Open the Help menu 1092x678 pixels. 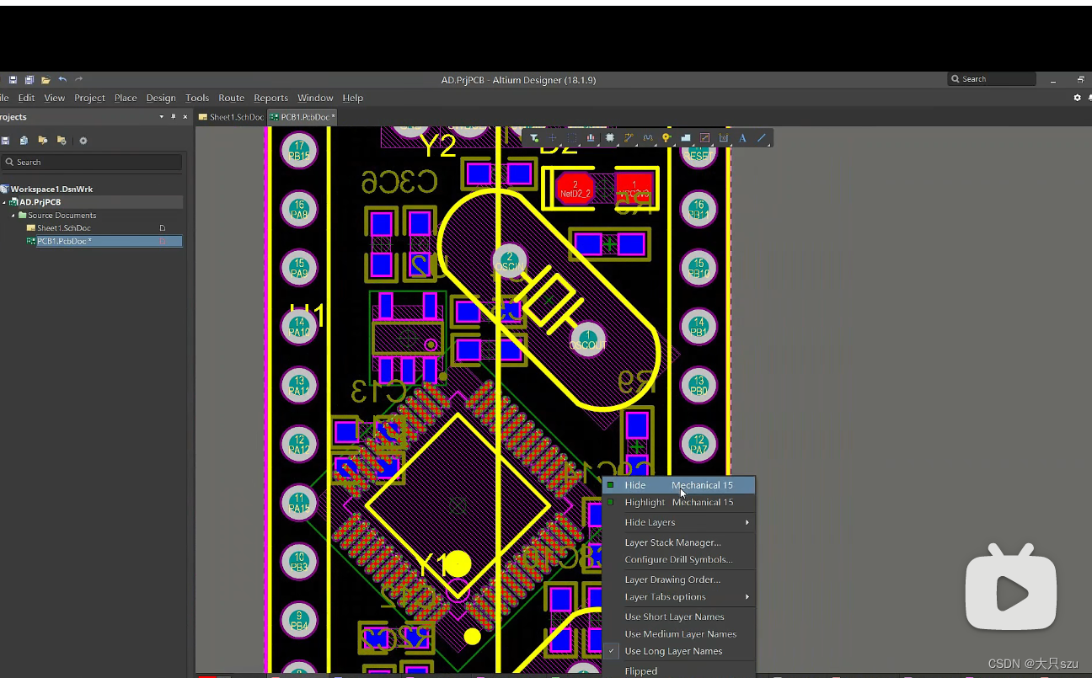[x=353, y=98]
